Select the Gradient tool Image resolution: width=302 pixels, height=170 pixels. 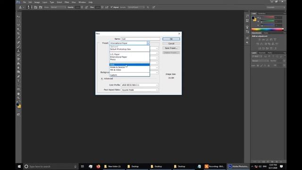18,64
